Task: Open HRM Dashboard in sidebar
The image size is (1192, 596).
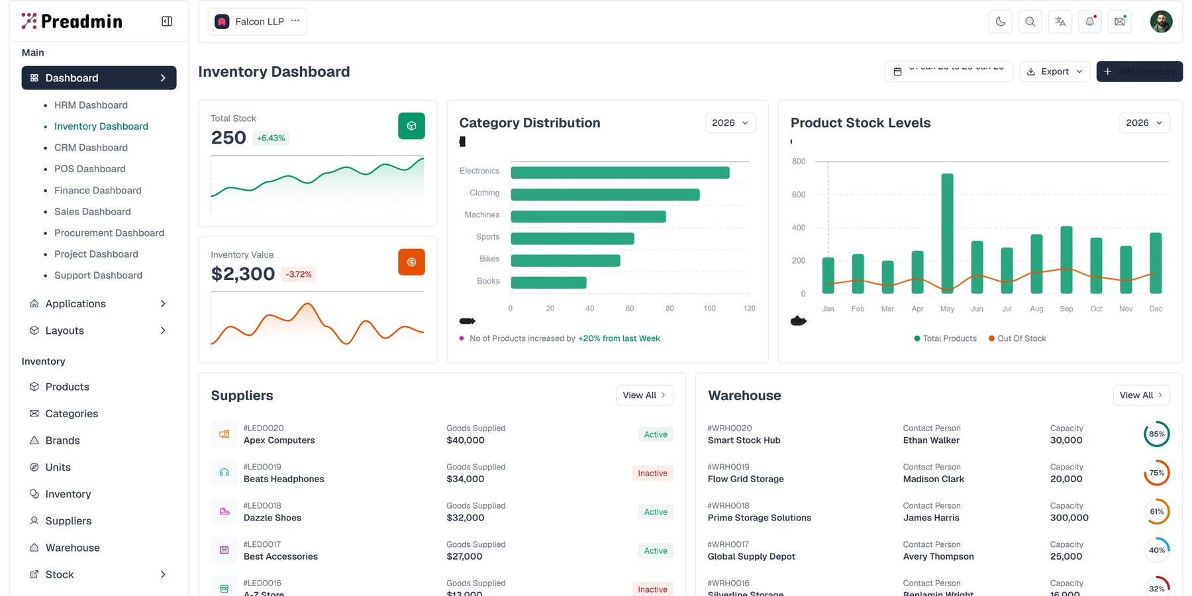Action: pos(91,105)
